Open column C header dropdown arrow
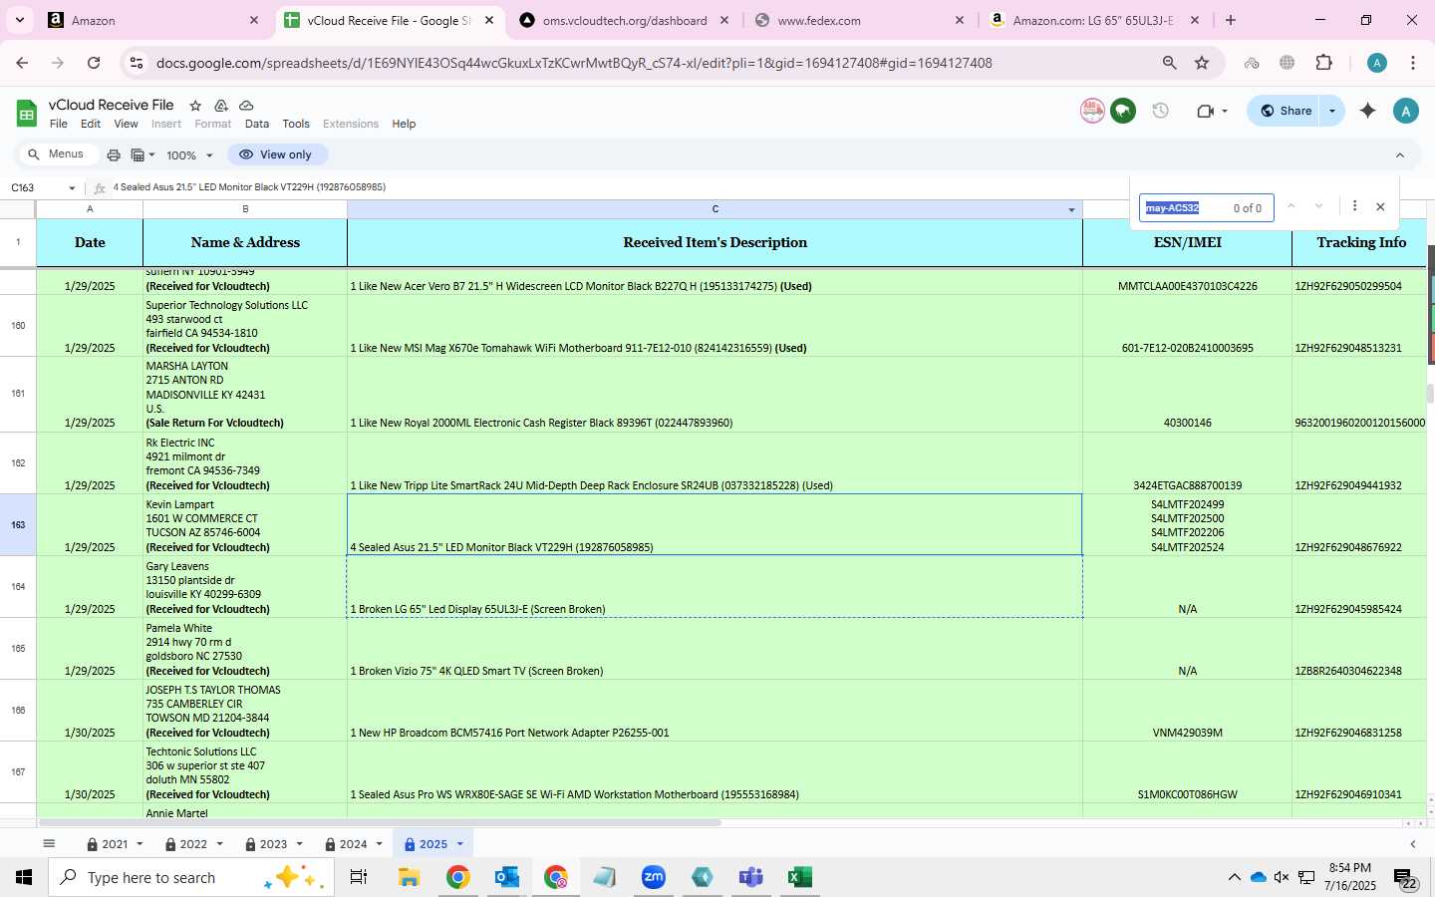Screen dimensions: 1435x897 [1071, 209]
